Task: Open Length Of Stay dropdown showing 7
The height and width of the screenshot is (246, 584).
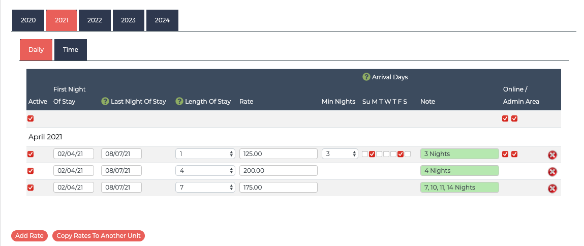Action: (x=205, y=188)
